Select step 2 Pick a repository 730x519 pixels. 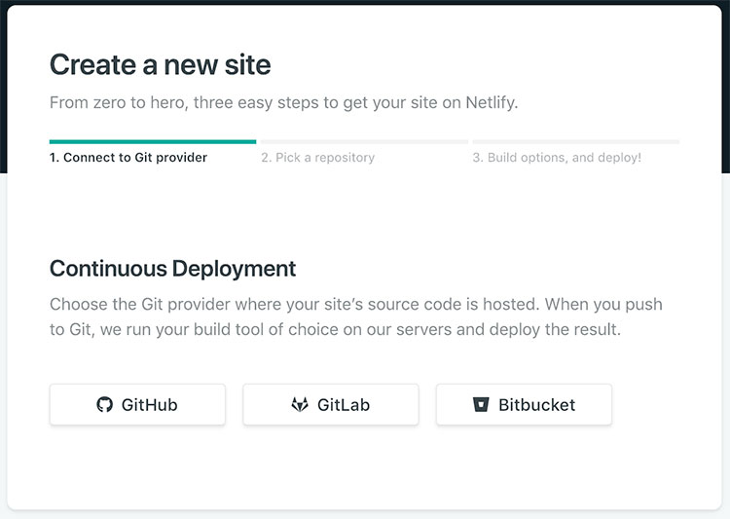click(318, 158)
